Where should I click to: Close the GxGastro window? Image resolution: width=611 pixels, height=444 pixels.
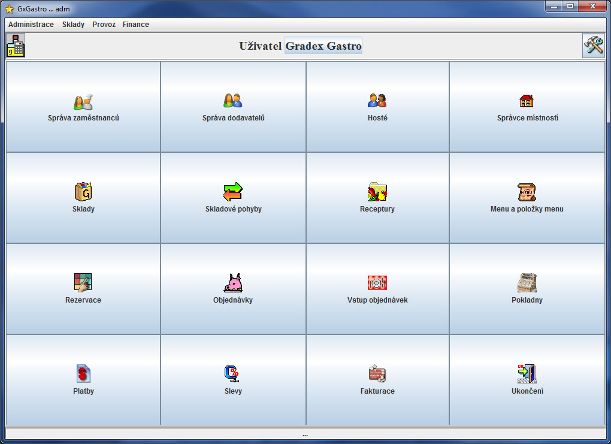click(592, 6)
